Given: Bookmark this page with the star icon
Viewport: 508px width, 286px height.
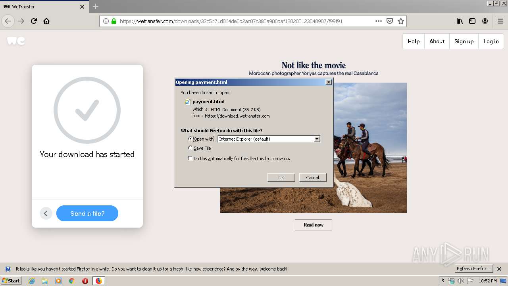Looking at the screenshot, I should tap(401, 21).
